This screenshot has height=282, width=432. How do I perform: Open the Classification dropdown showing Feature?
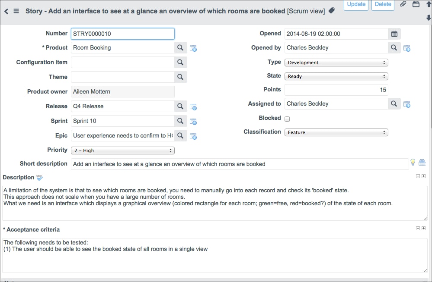point(336,132)
